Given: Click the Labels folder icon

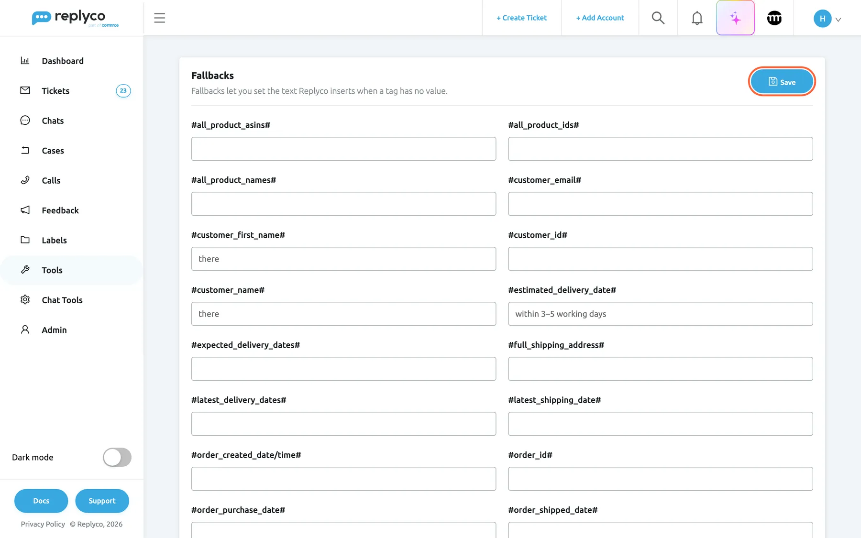Looking at the screenshot, I should [25, 240].
